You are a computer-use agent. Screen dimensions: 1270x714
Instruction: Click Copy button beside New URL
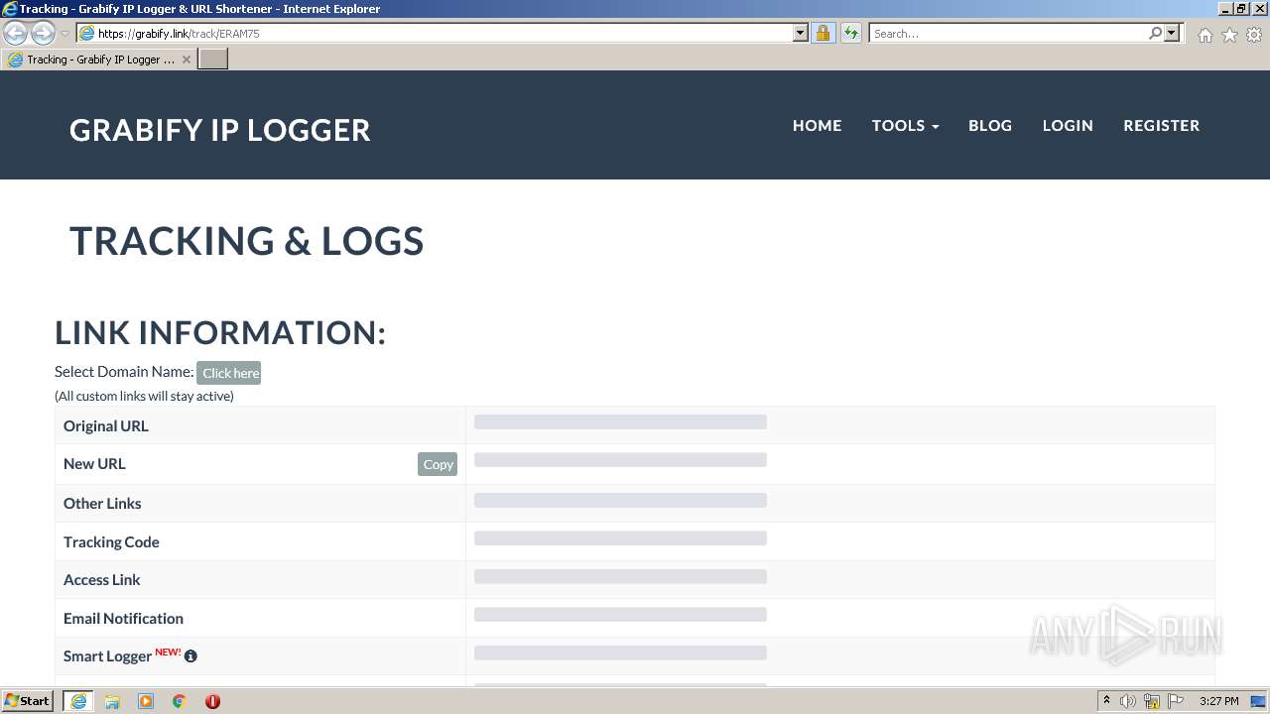point(438,464)
